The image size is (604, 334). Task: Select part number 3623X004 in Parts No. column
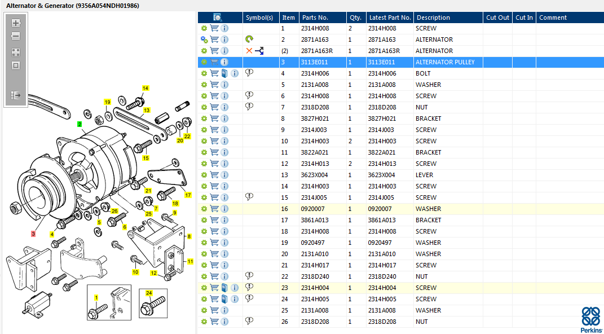[314, 175]
